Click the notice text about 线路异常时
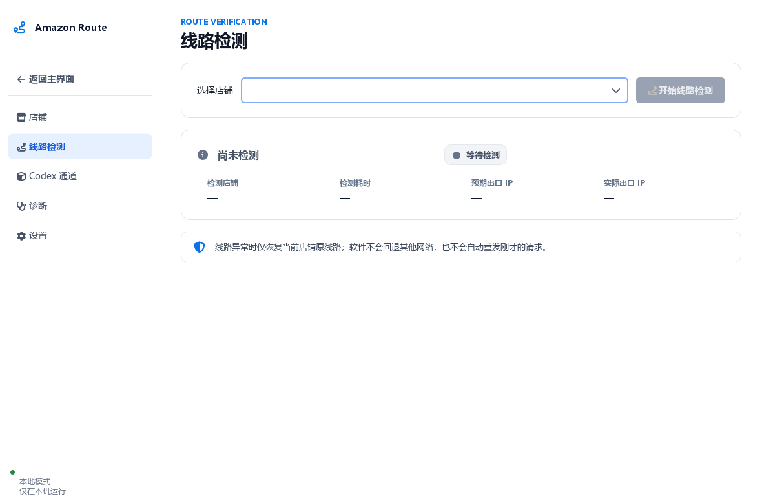 click(x=382, y=247)
